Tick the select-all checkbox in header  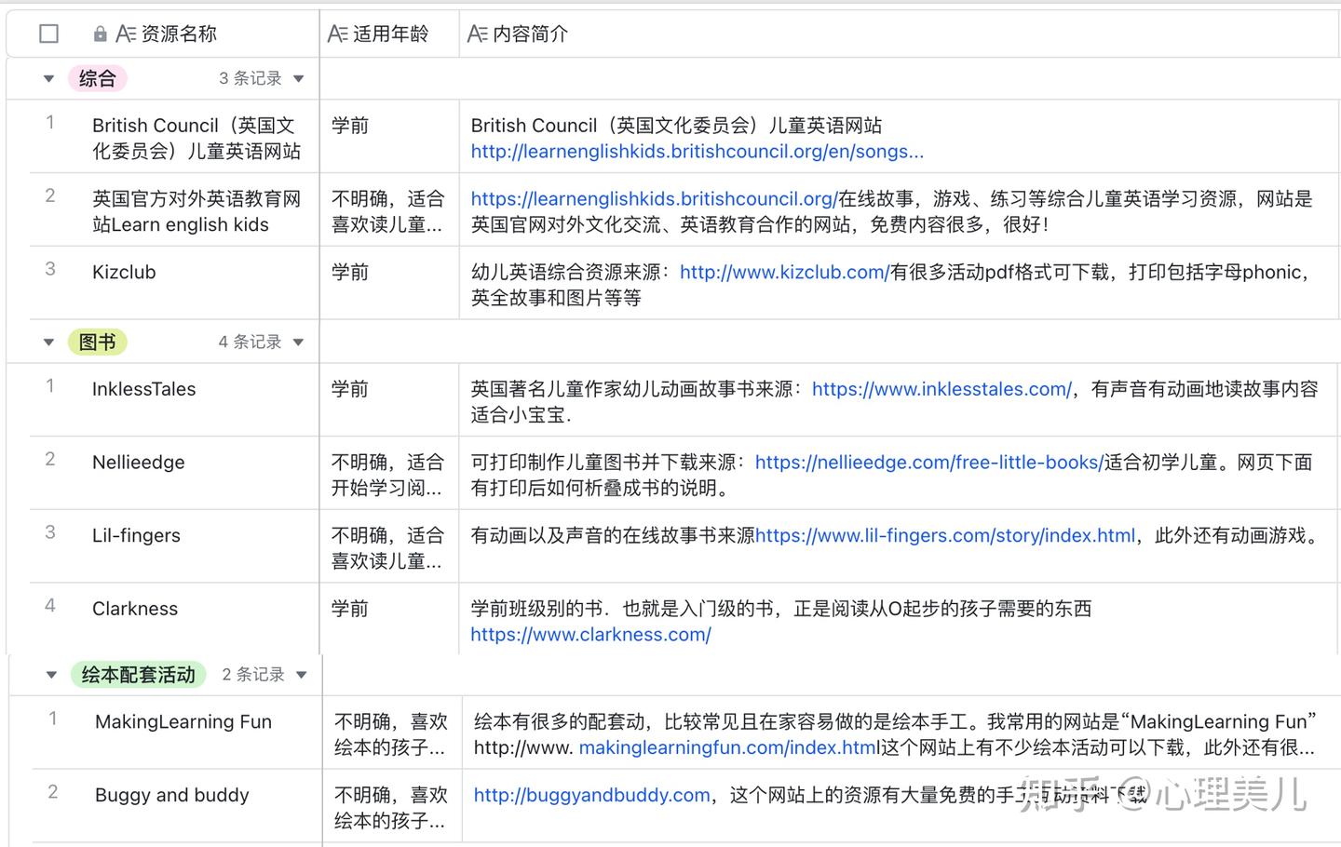[49, 34]
